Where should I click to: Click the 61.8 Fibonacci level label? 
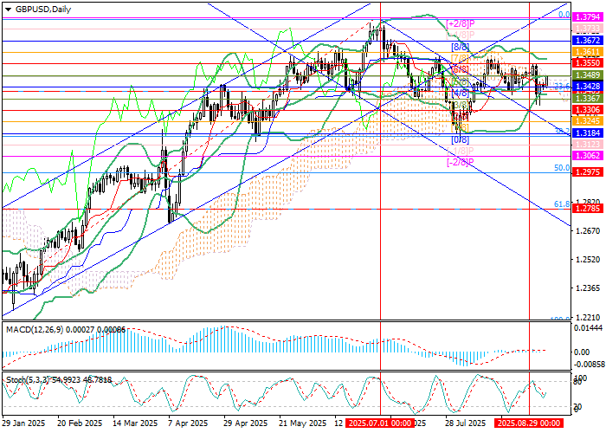562,204
